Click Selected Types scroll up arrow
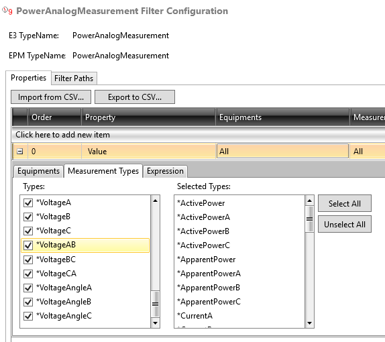The height and width of the screenshot is (342, 385). [309, 201]
